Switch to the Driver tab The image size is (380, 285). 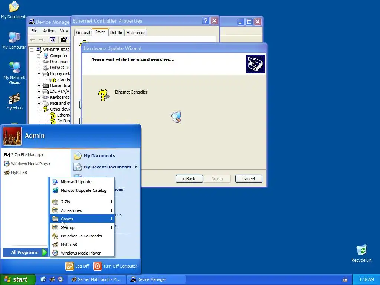100,32
